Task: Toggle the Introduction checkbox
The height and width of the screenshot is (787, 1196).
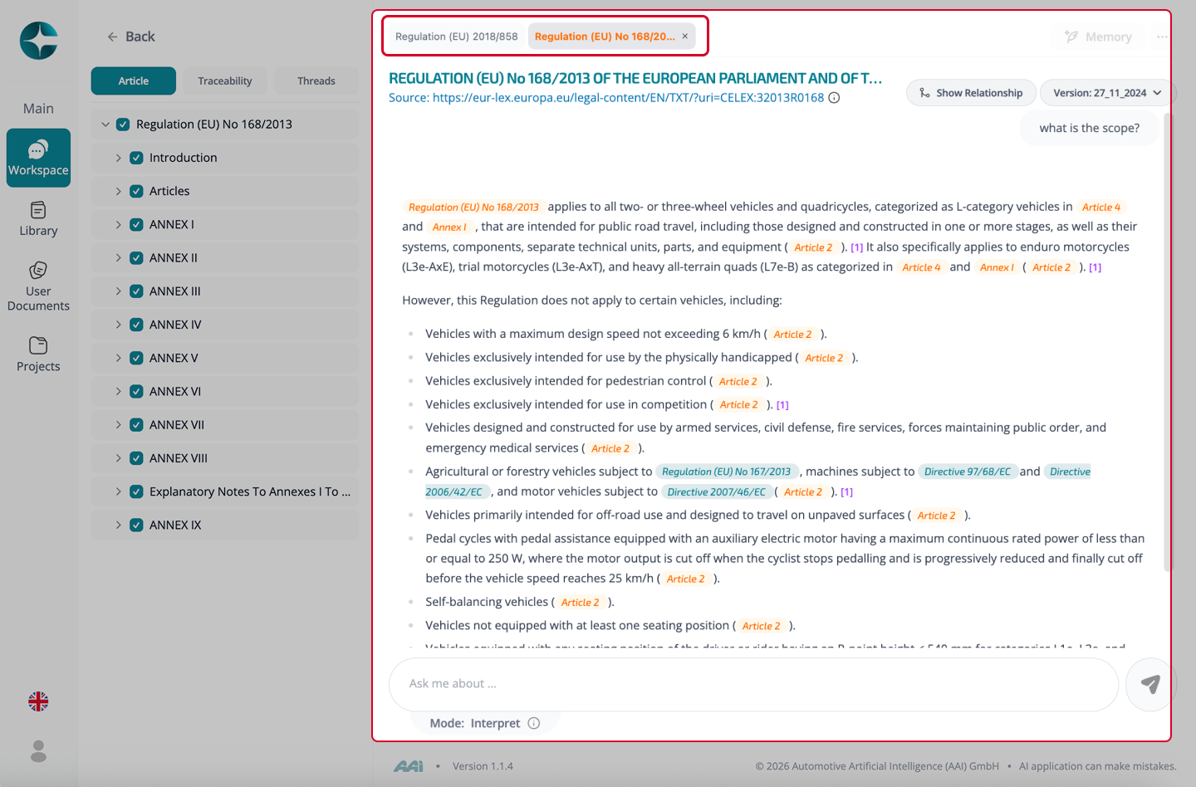Action: pos(137,158)
